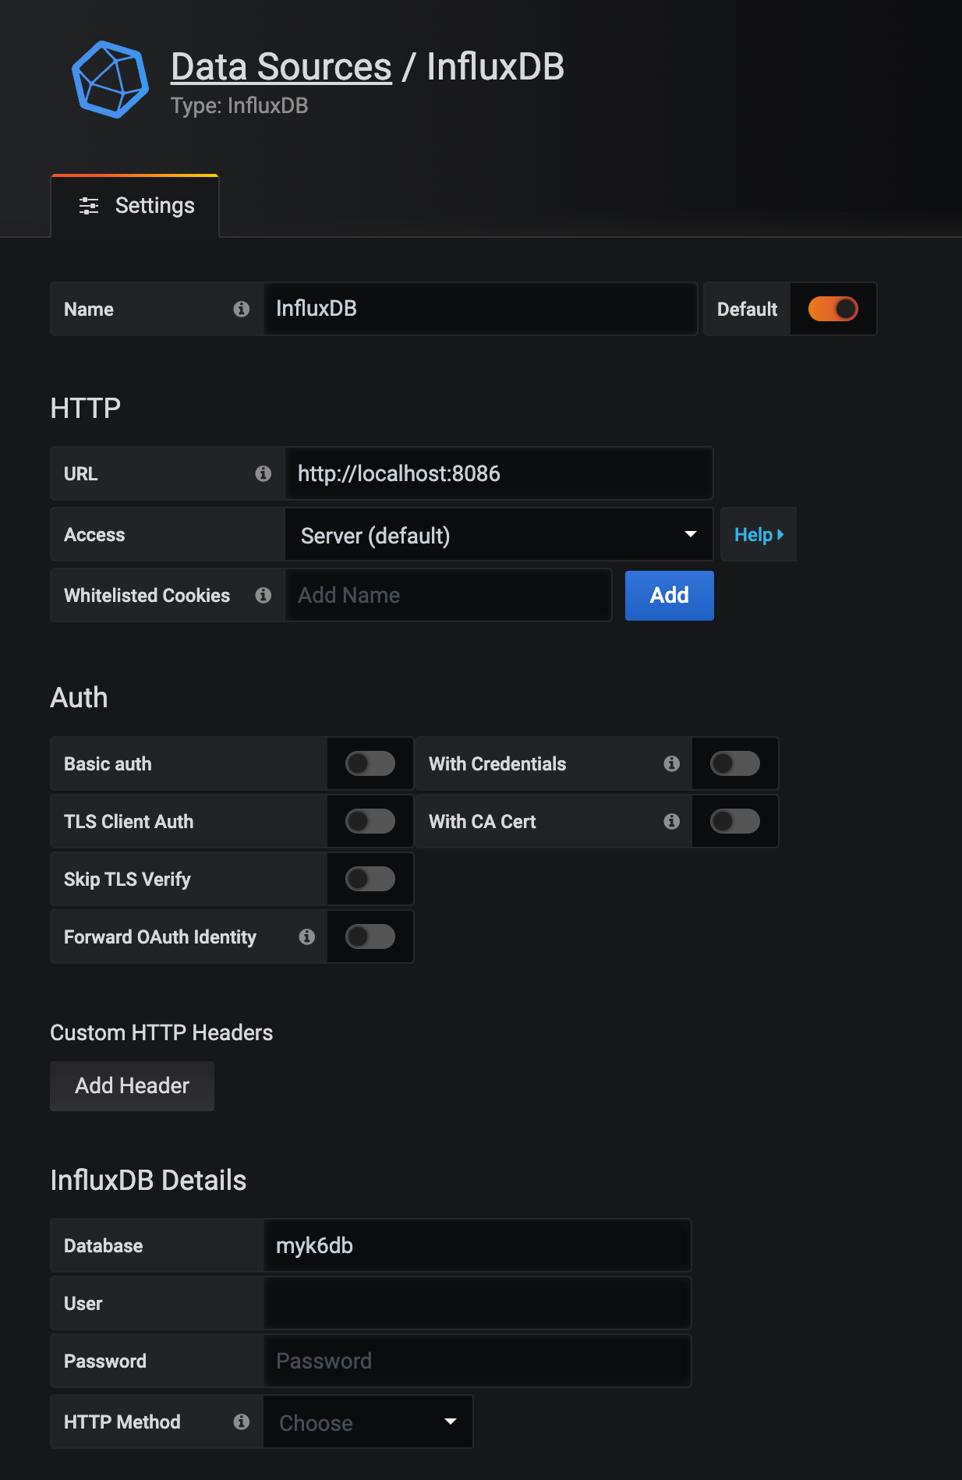Click the Database label text
This screenshot has height=1480, width=962.
pos(103,1246)
